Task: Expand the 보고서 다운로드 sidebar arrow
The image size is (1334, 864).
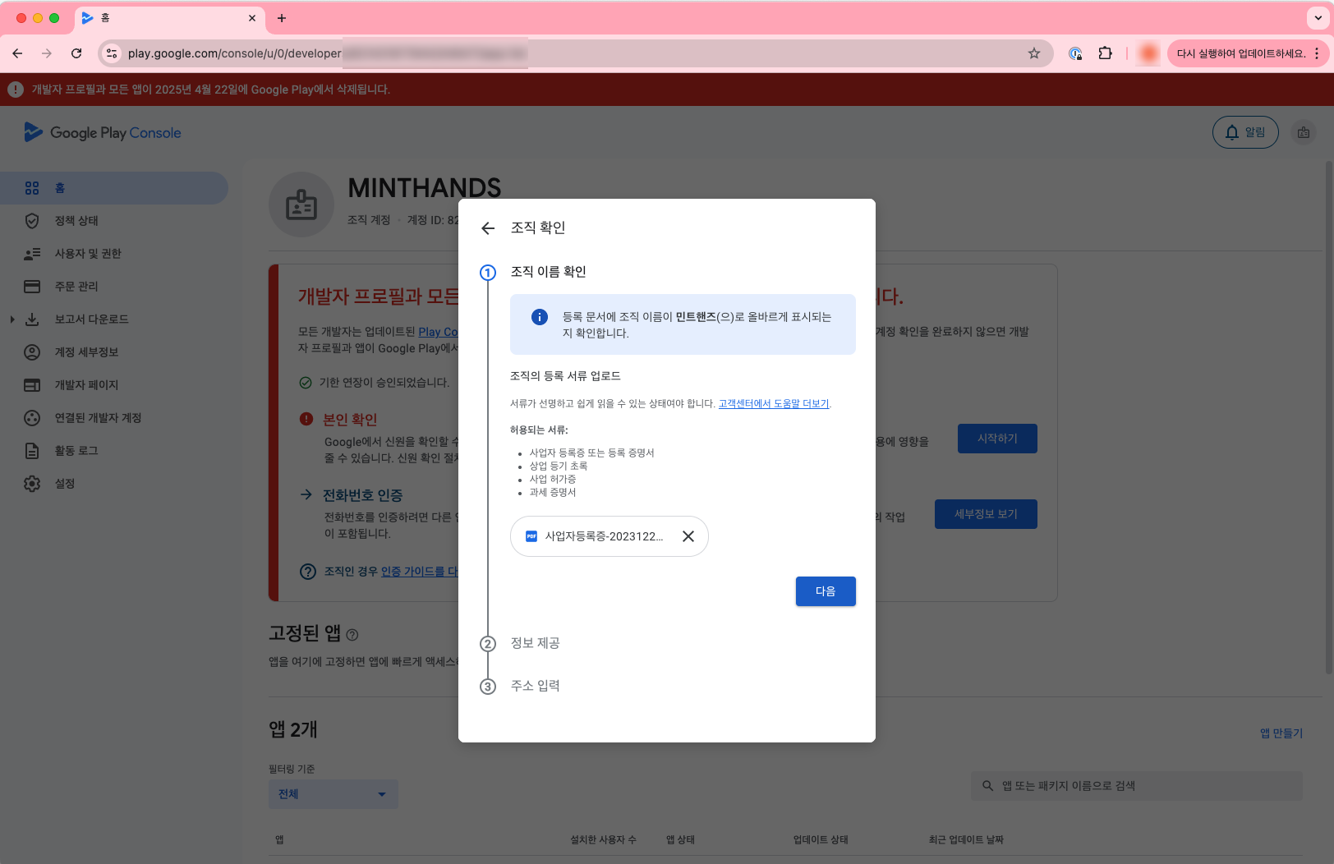Action: pos(11,319)
